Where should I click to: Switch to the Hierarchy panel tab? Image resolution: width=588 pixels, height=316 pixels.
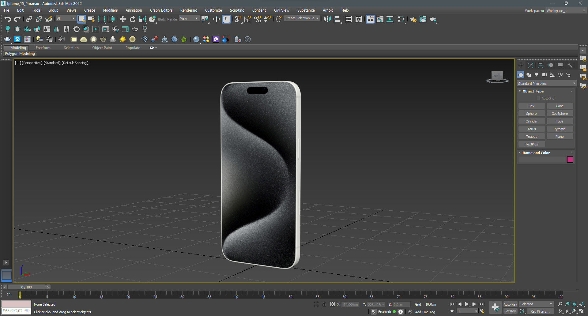[x=541, y=65]
